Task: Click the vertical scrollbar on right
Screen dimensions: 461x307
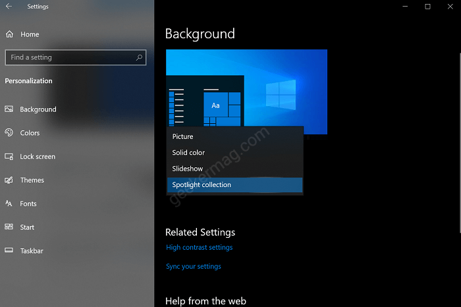Action: 460,142
